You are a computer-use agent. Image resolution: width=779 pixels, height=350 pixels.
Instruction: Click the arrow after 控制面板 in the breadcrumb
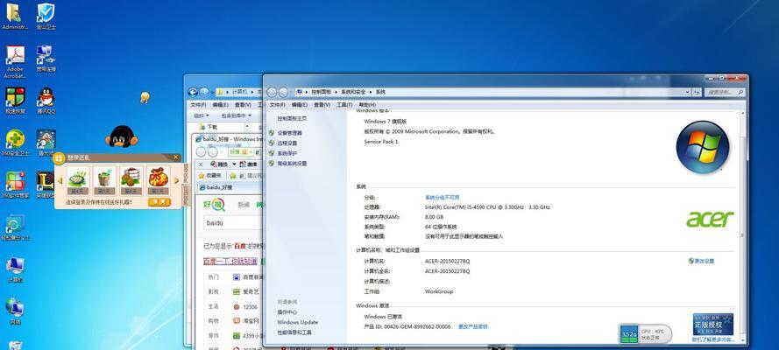[336, 92]
